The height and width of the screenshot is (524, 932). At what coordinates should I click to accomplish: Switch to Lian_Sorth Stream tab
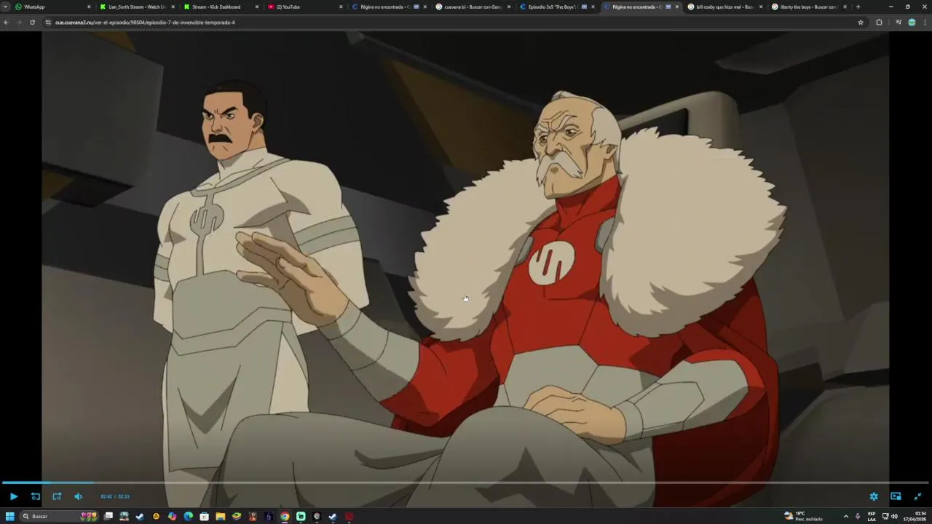pos(137,7)
